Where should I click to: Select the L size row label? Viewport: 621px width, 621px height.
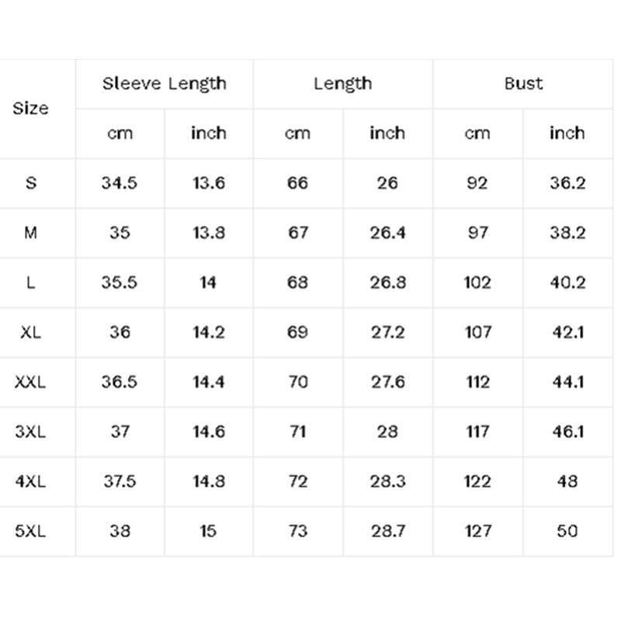pos(30,283)
